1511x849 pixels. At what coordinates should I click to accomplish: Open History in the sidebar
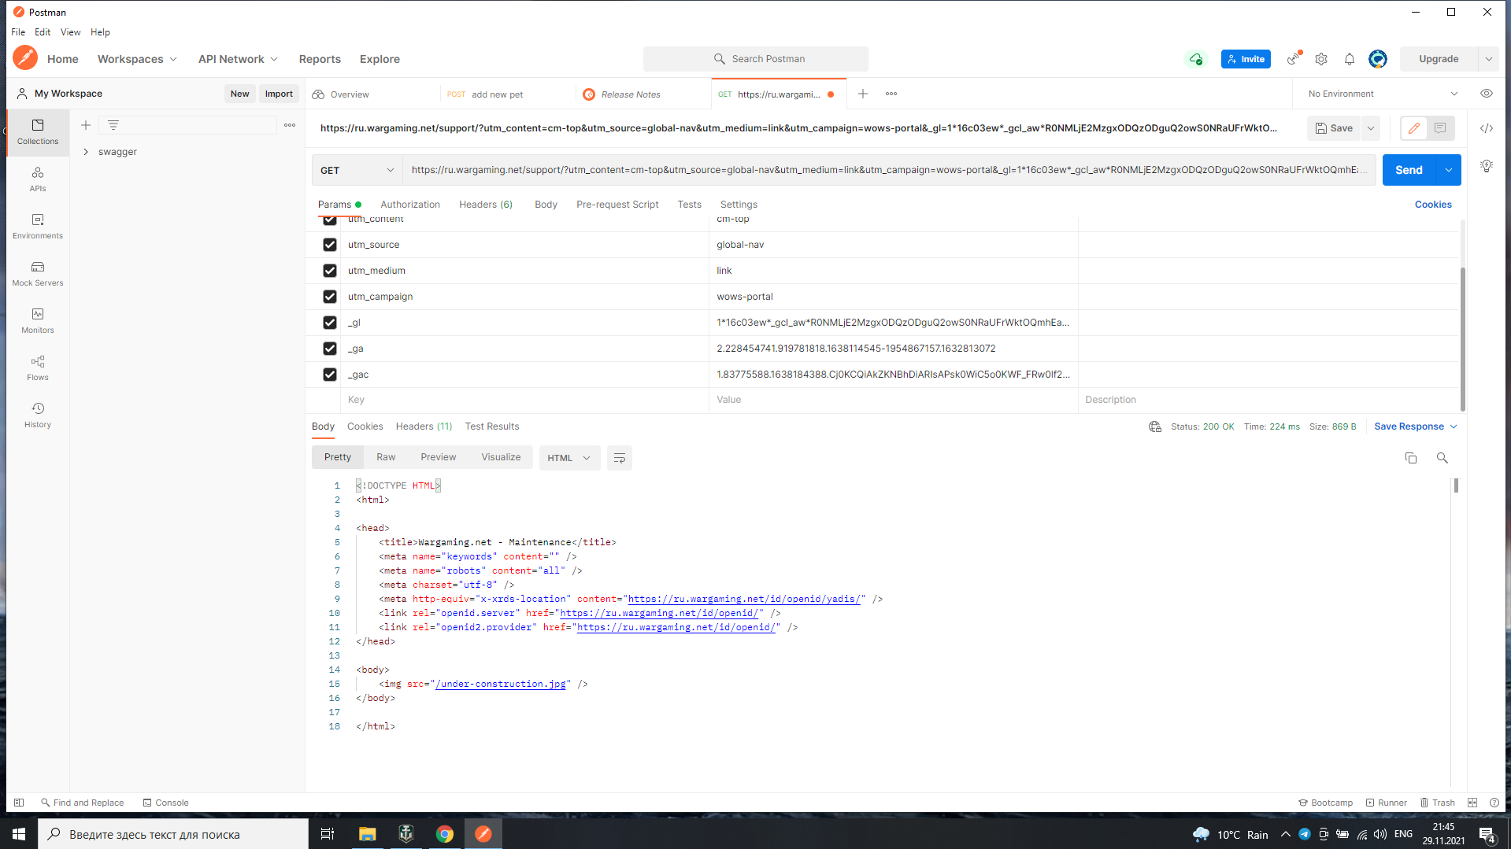click(x=38, y=415)
